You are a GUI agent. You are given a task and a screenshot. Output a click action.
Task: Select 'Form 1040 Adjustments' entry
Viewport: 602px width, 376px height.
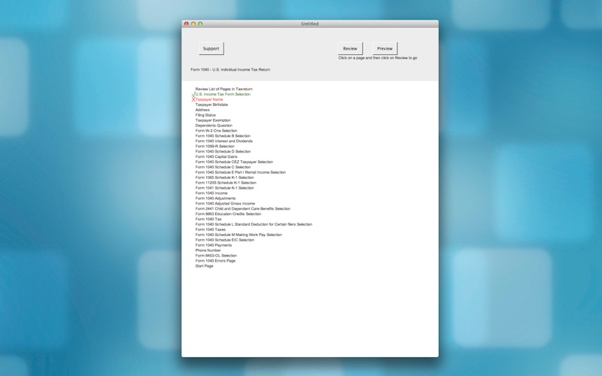tap(215, 199)
